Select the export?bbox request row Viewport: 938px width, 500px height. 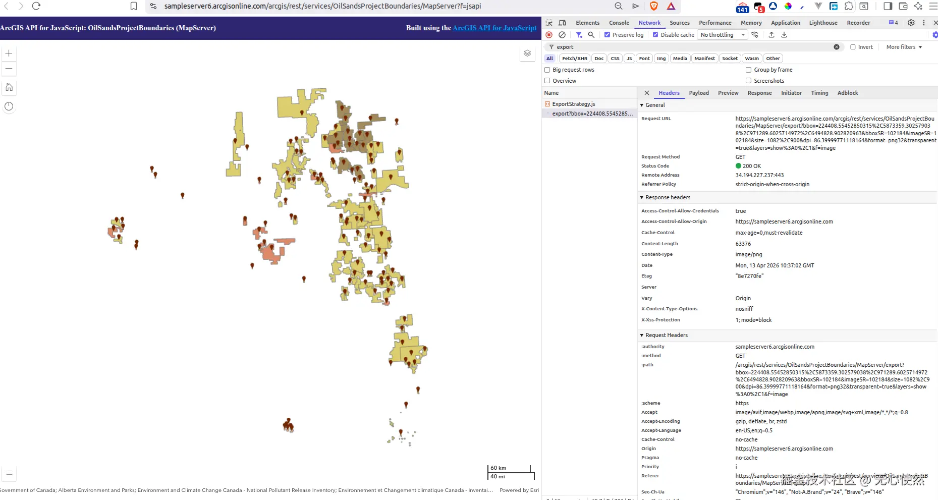(589, 114)
